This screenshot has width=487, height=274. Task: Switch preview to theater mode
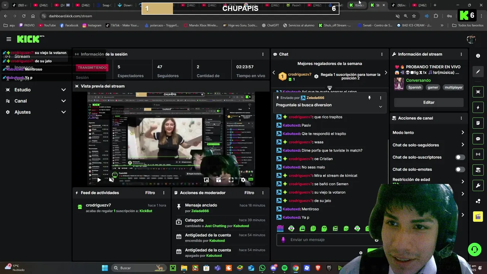218,180
